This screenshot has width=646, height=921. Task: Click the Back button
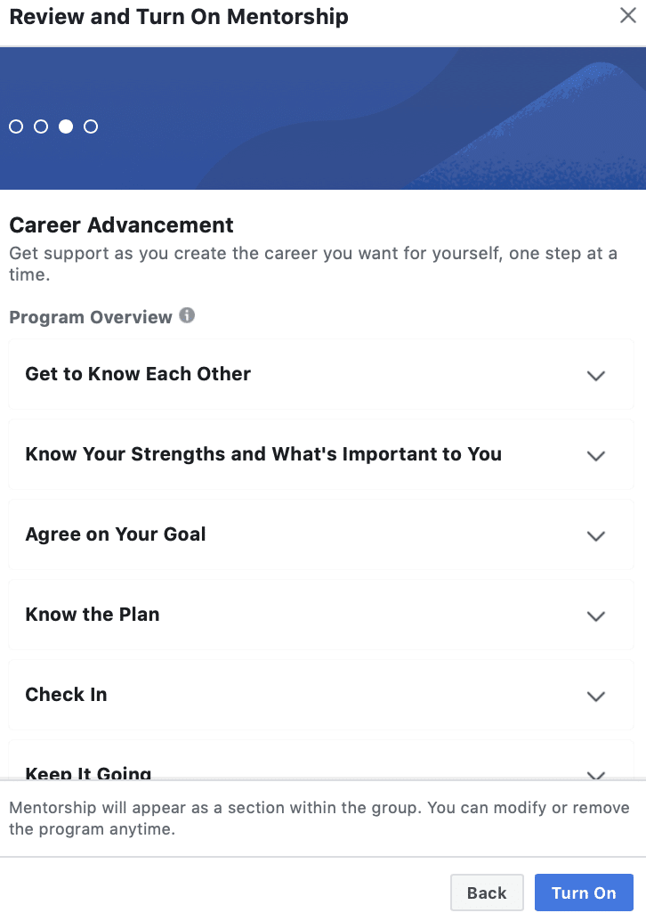(487, 892)
